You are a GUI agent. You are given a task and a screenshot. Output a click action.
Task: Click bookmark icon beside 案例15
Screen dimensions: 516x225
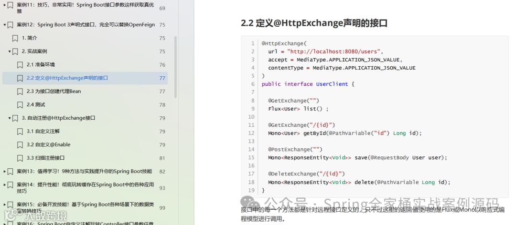(10, 205)
